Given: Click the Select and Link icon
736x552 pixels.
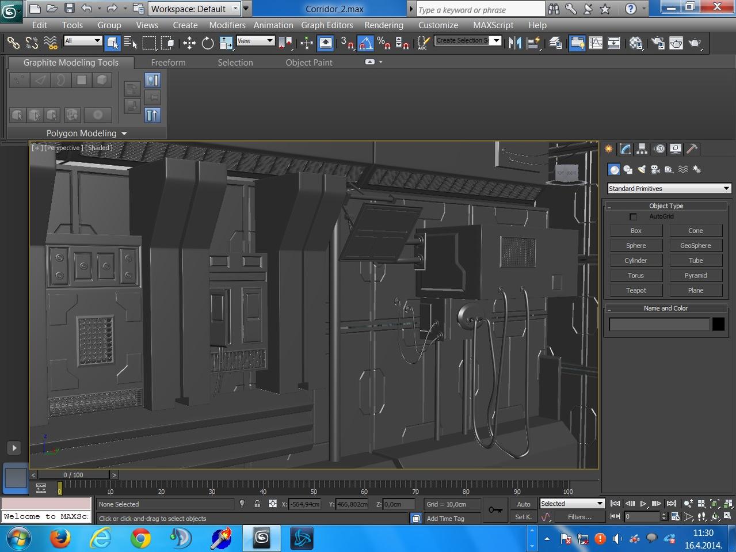Looking at the screenshot, I should [14, 43].
